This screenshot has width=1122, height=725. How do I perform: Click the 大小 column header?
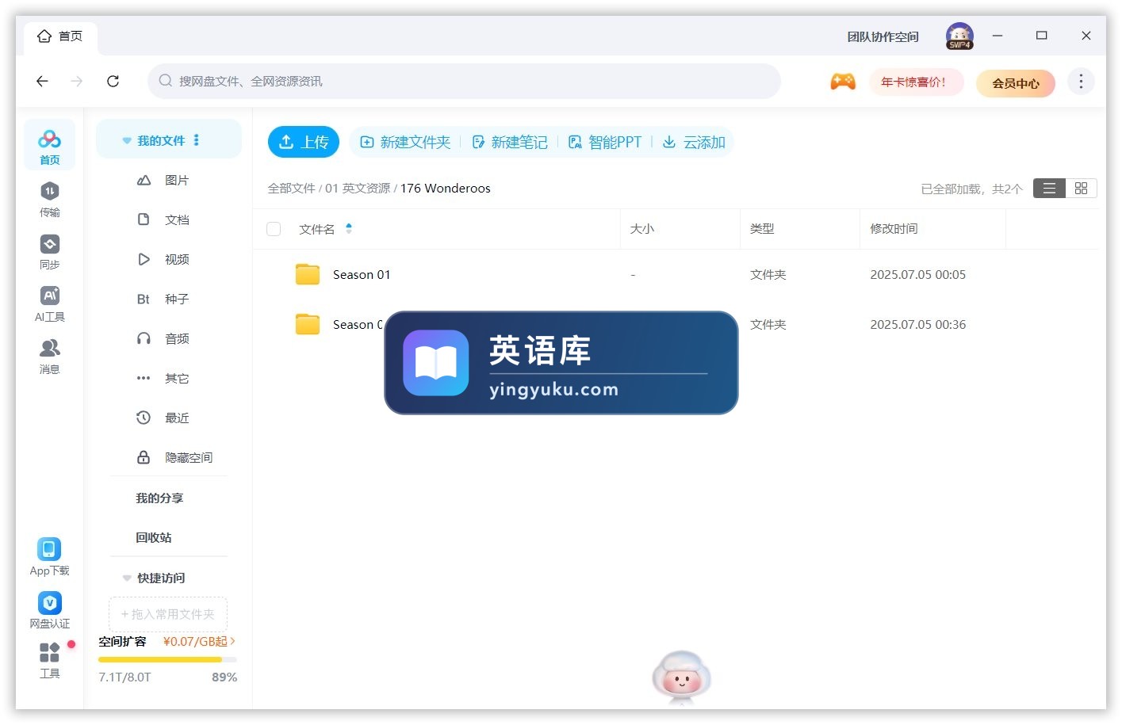click(641, 229)
